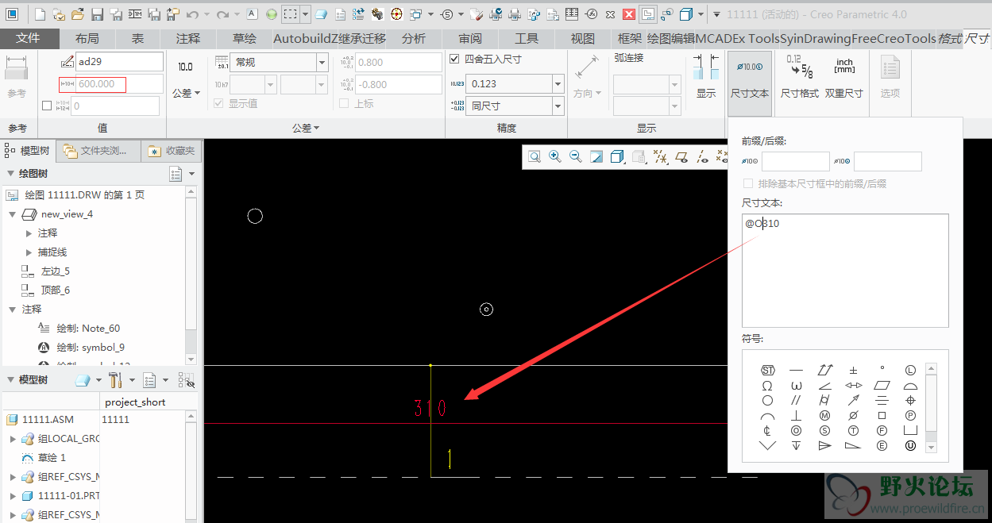The width and height of the screenshot is (992, 523).
Task: Switch to the 分析 ribbon tab
Action: (x=414, y=38)
